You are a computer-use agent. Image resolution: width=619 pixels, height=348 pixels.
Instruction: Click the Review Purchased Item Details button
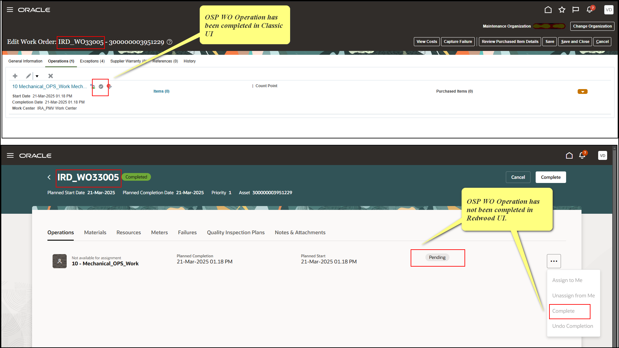point(510,41)
